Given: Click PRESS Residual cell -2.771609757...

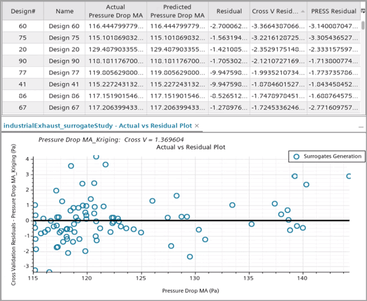Looking at the screenshot, I should 334,107.
